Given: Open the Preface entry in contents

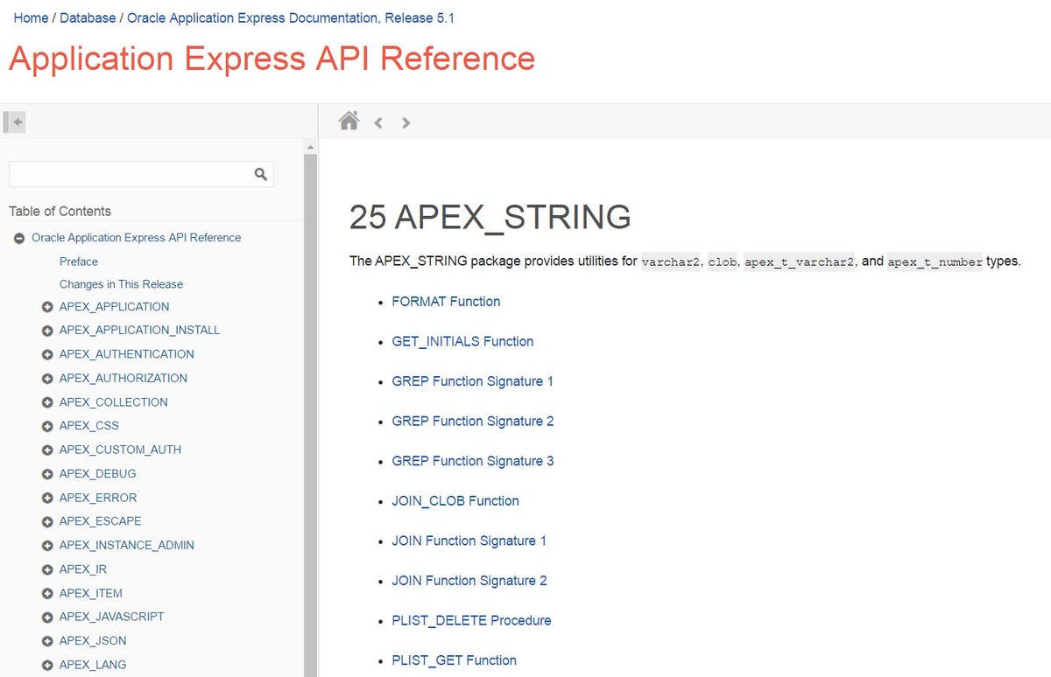Looking at the screenshot, I should [79, 262].
